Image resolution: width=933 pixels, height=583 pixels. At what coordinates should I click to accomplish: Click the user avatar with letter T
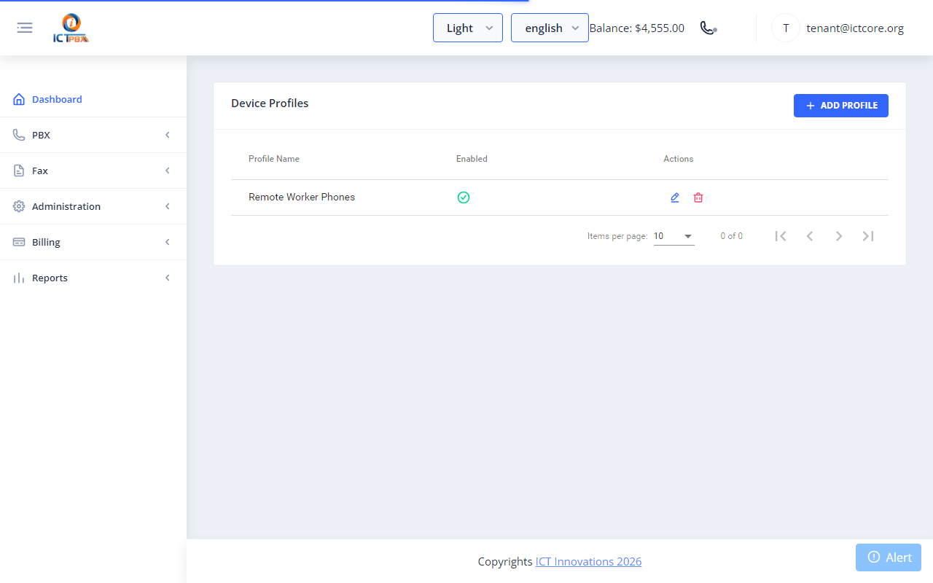[786, 28]
